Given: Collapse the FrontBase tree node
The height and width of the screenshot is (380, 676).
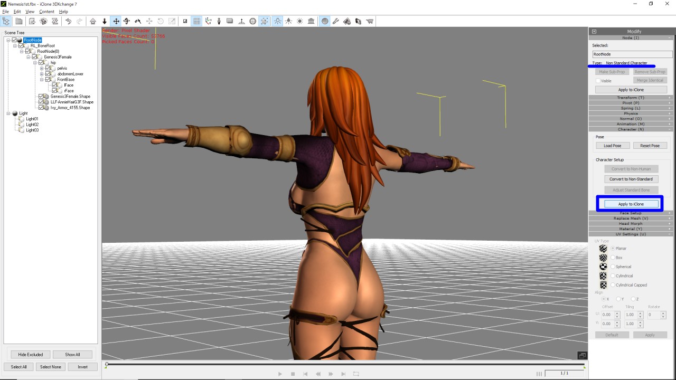Looking at the screenshot, I should point(42,80).
